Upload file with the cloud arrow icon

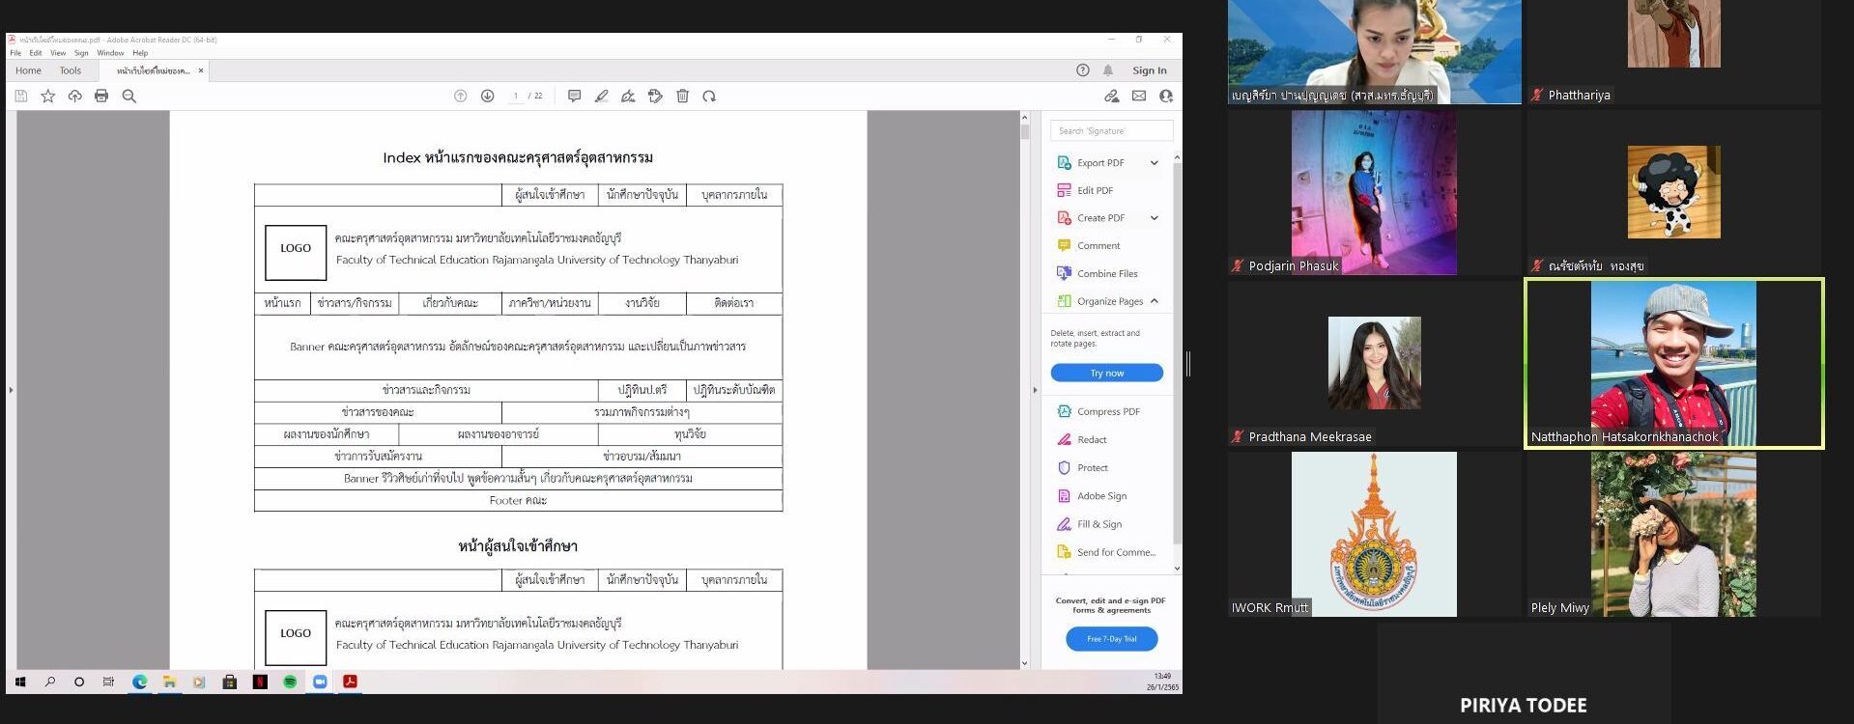[74, 96]
